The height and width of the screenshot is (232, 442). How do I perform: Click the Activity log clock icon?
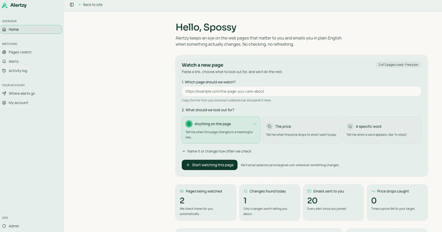point(4,71)
